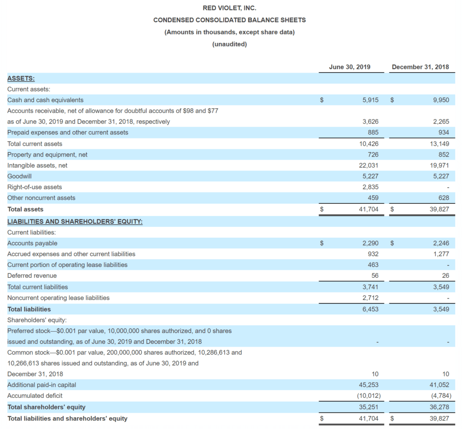Select paid-in capital value 41,052
This screenshot has width=462, height=429.
coord(439,385)
